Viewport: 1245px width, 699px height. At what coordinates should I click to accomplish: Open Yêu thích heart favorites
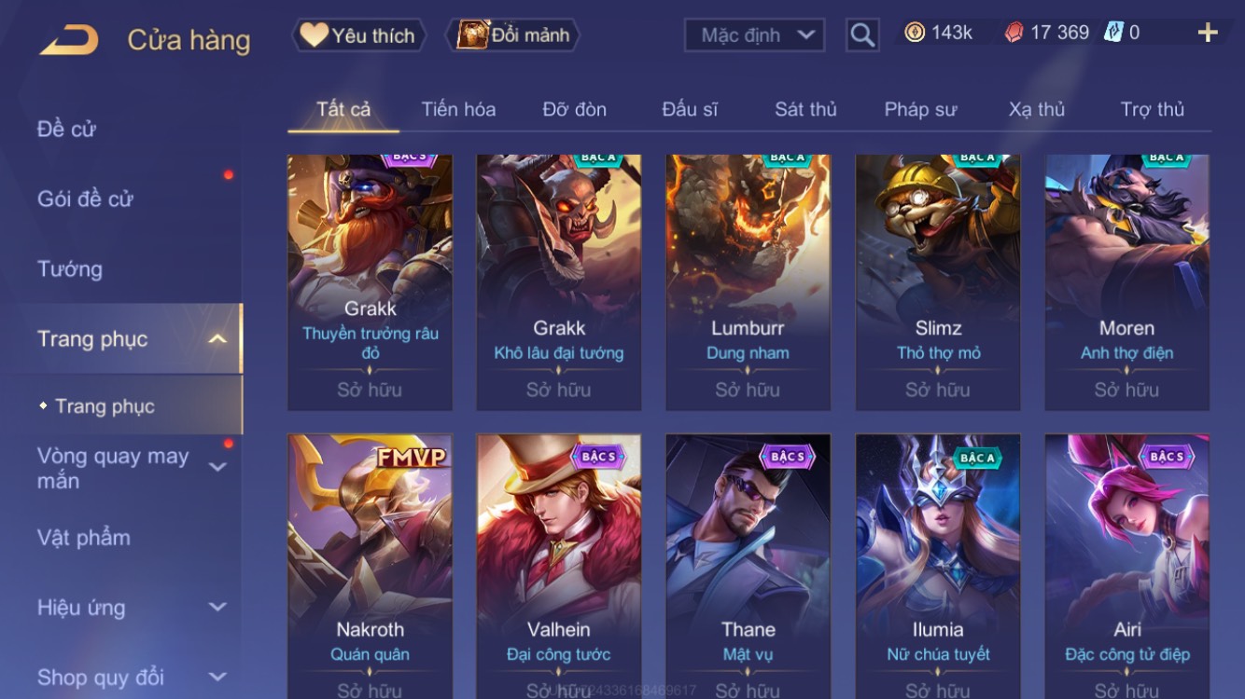click(x=358, y=35)
